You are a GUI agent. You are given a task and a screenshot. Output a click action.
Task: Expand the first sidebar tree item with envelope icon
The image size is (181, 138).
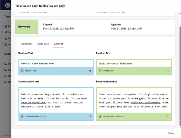[3, 26]
